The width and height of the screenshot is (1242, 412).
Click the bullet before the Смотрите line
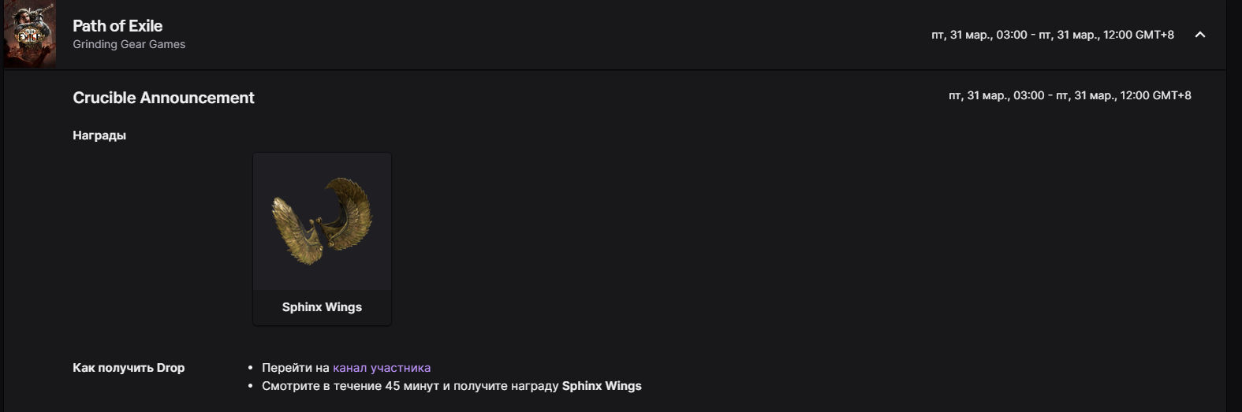pyautogui.click(x=251, y=386)
